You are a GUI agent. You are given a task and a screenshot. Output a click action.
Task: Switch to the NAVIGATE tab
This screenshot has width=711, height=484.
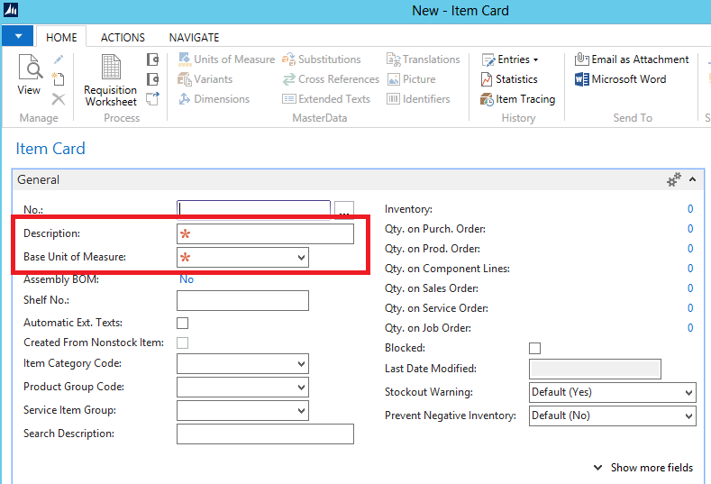194,37
